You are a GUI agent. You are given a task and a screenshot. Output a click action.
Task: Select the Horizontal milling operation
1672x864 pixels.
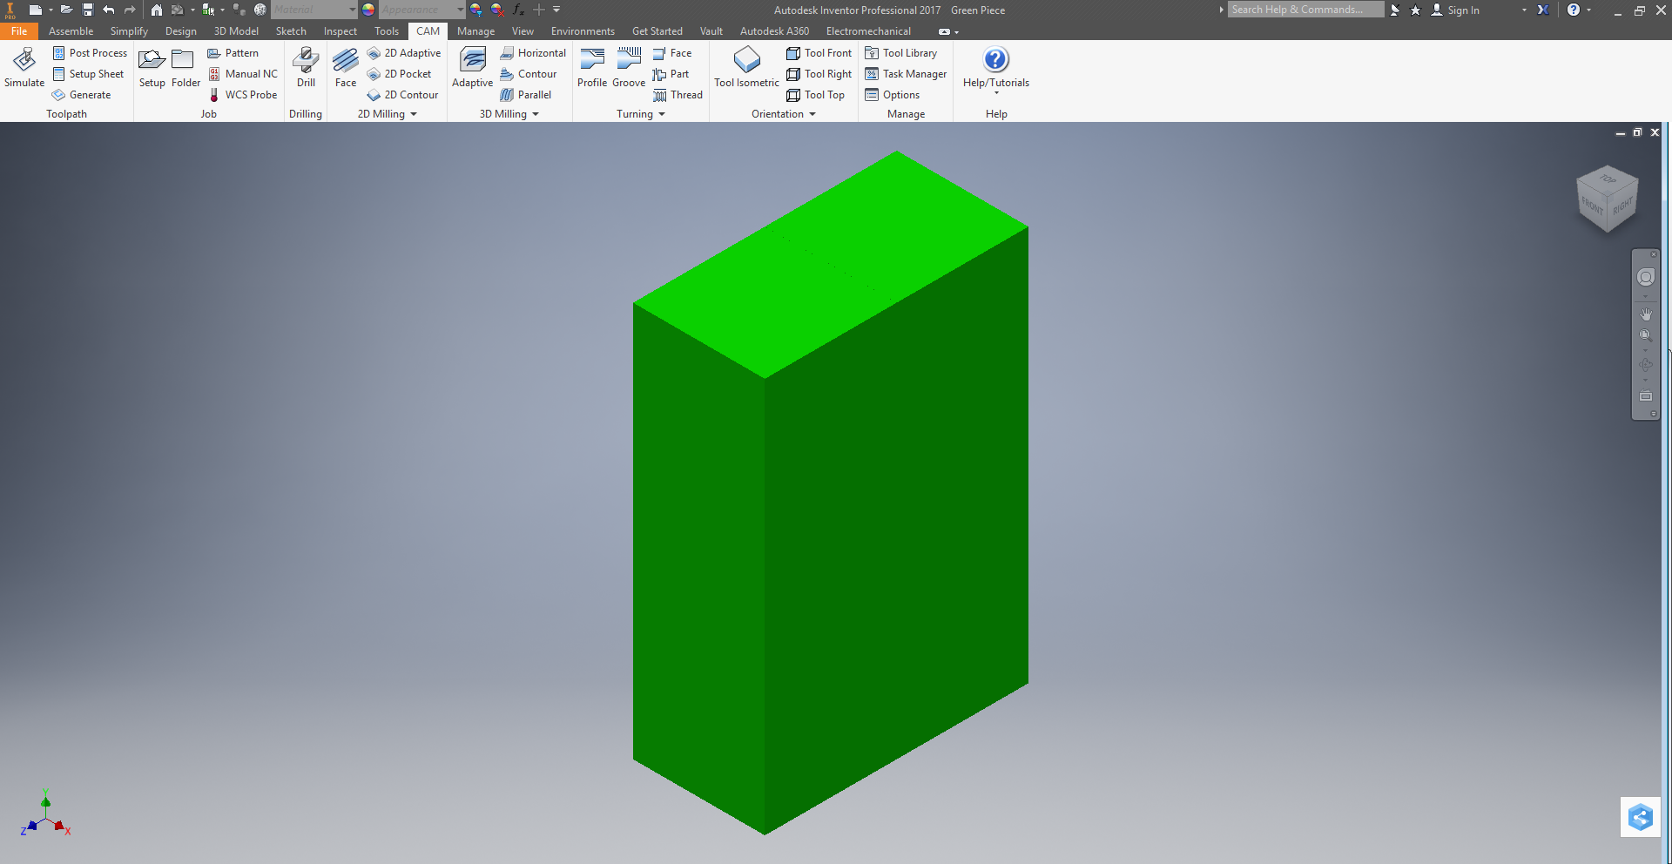click(533, 53)
